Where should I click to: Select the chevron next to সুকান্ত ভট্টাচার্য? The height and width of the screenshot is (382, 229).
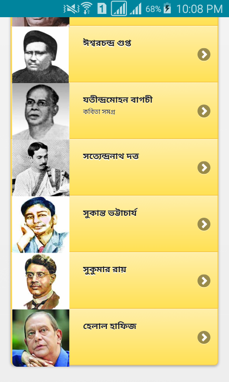click(204, 224)
